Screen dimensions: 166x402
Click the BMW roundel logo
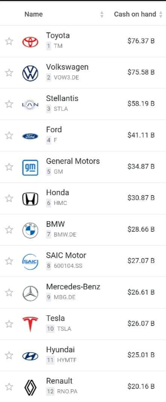pos(30,230)
